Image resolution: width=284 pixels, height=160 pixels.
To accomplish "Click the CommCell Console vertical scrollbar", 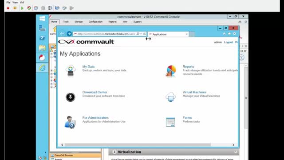I will [x=246, y=98].
